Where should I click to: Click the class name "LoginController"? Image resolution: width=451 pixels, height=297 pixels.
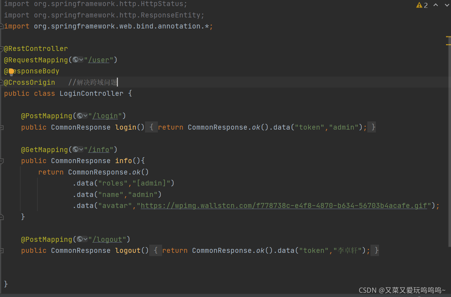pos(92,93)
